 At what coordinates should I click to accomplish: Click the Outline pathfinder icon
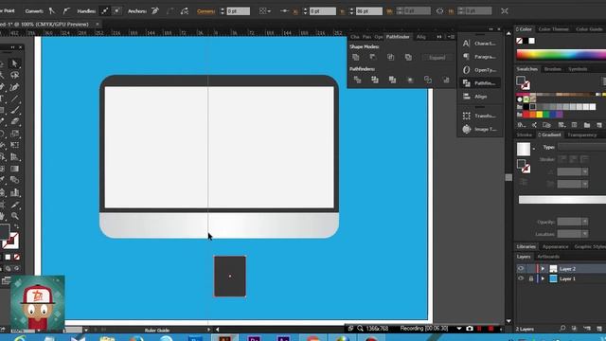pyautogui.click(x=428, y=80)
